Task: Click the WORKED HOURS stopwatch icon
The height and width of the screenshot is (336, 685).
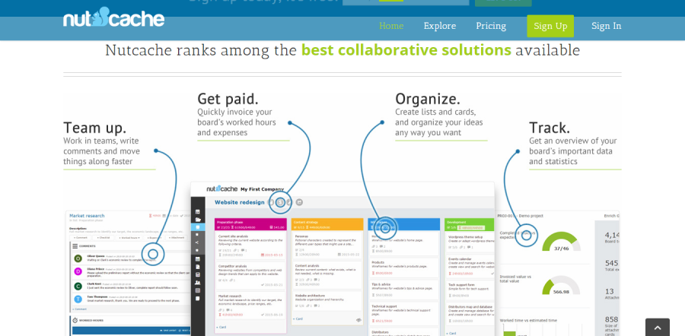Action: (x=75, y=320)
